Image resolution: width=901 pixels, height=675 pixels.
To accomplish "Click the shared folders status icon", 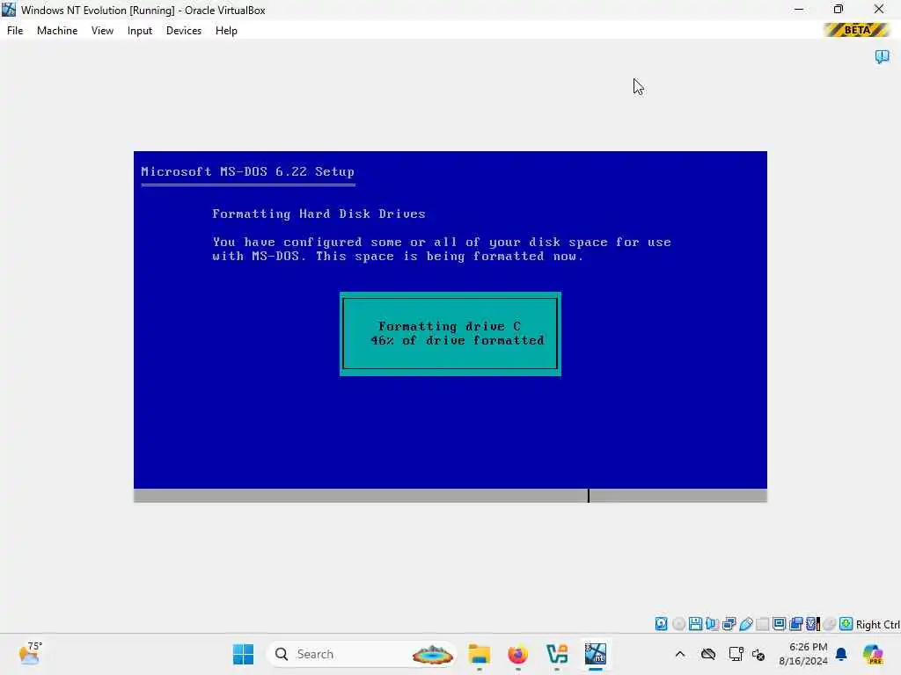I will (763, 624).
